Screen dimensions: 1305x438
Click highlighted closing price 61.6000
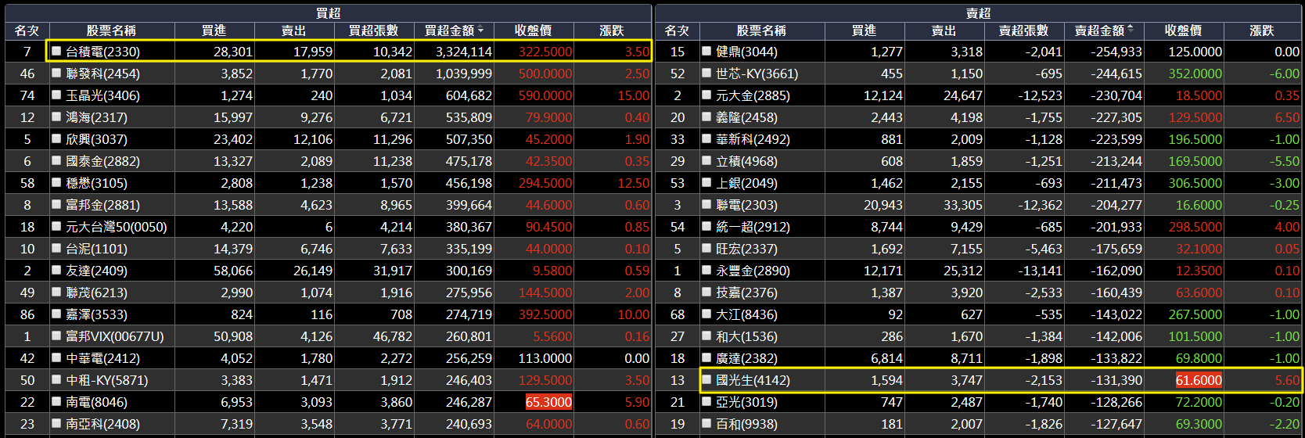click(x=1199, y=380)
